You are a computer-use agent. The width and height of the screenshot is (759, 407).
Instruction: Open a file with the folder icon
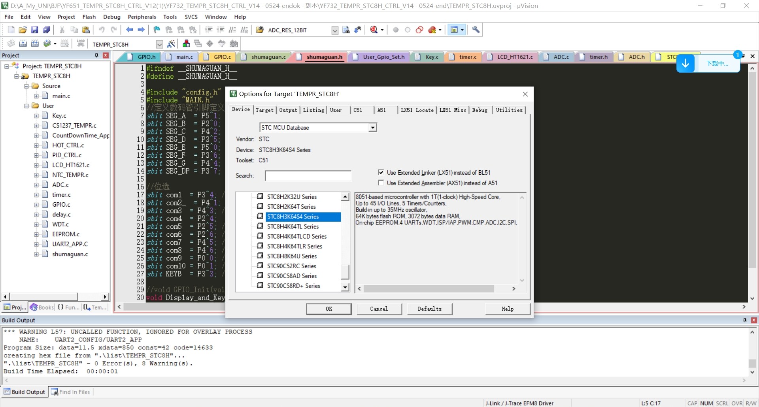[x=23, y=30]
